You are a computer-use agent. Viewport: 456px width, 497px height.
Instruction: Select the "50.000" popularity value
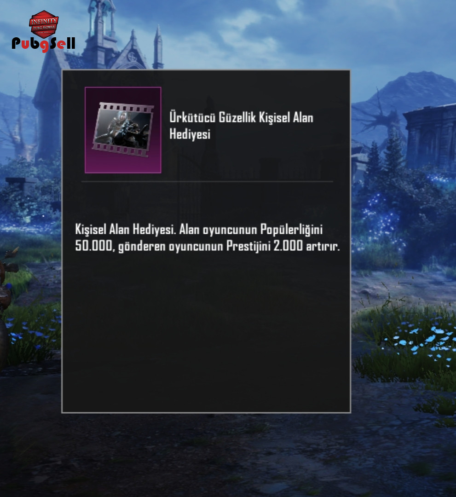[x=94, y=246]
